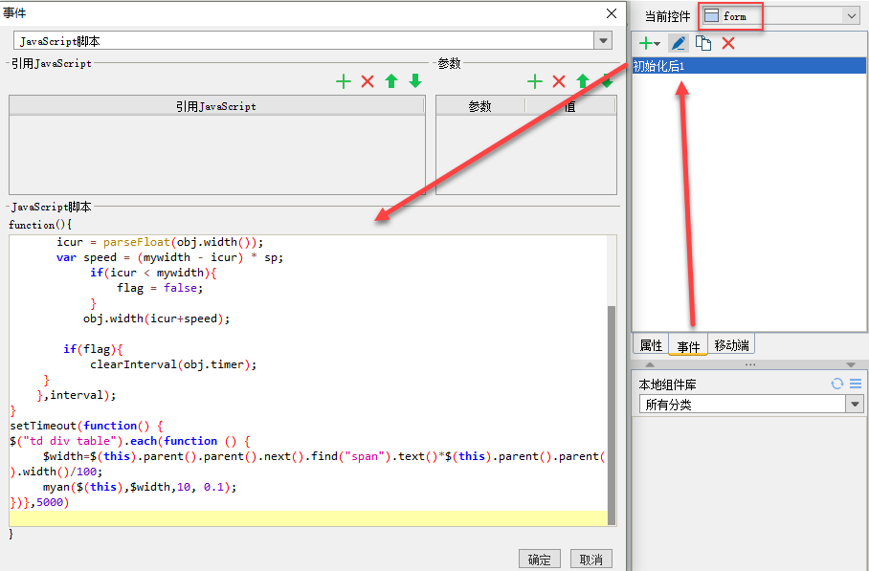Click the 值 column header
Image resolution: width=869 pixels, height=571 pixels.
click(x=570, y=106)
